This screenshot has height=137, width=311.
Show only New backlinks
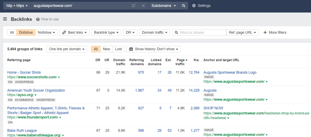(x=106, y=49)
